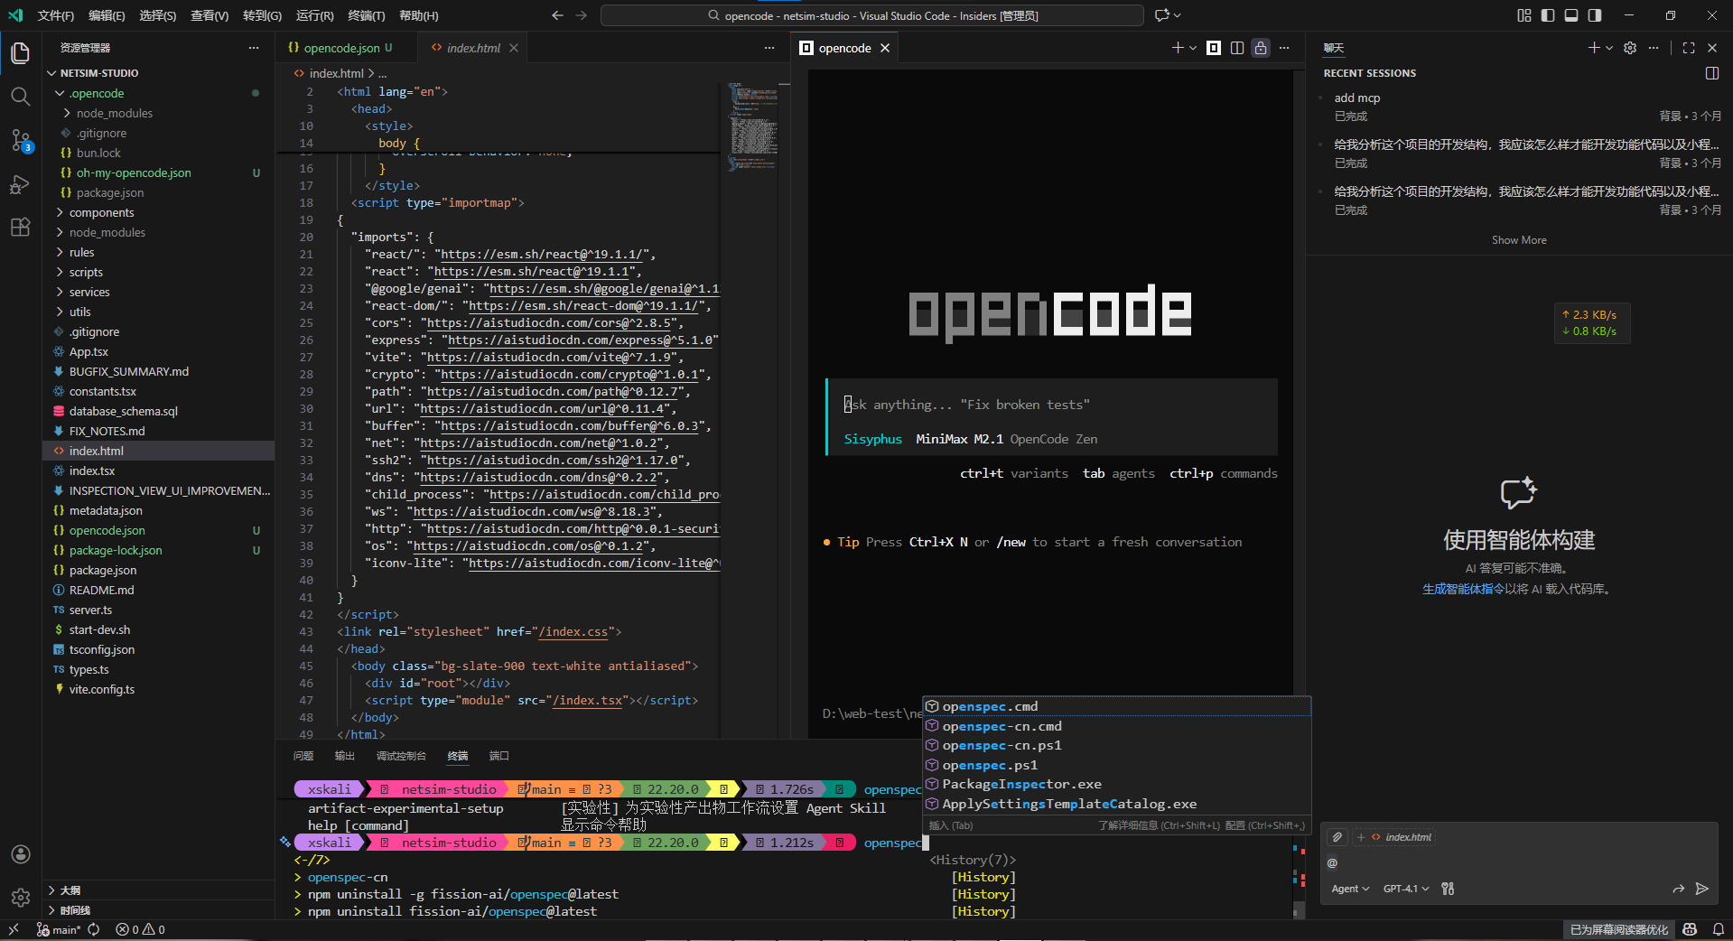Go back with title bar arrow
Screen dimensions: 1733x941
click(557, 15)
